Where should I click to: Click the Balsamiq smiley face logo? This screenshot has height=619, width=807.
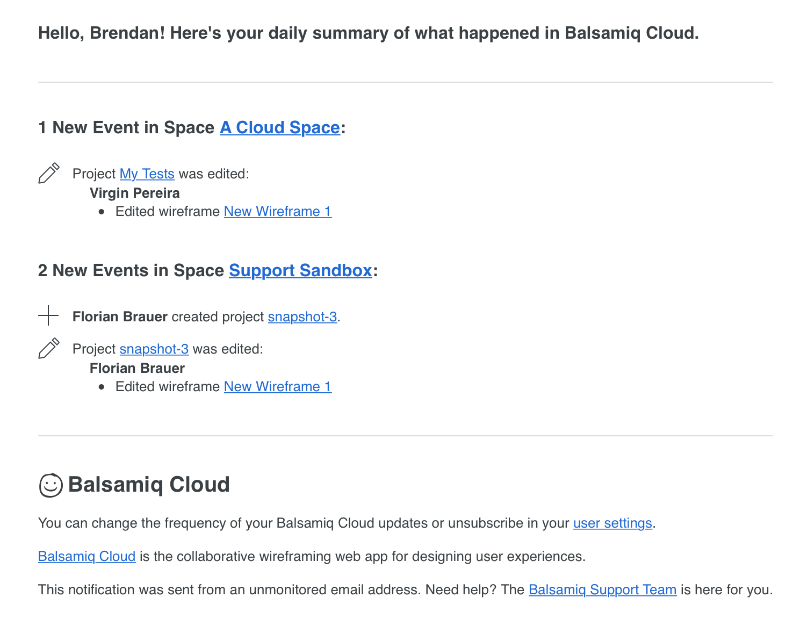coord(51,485)
